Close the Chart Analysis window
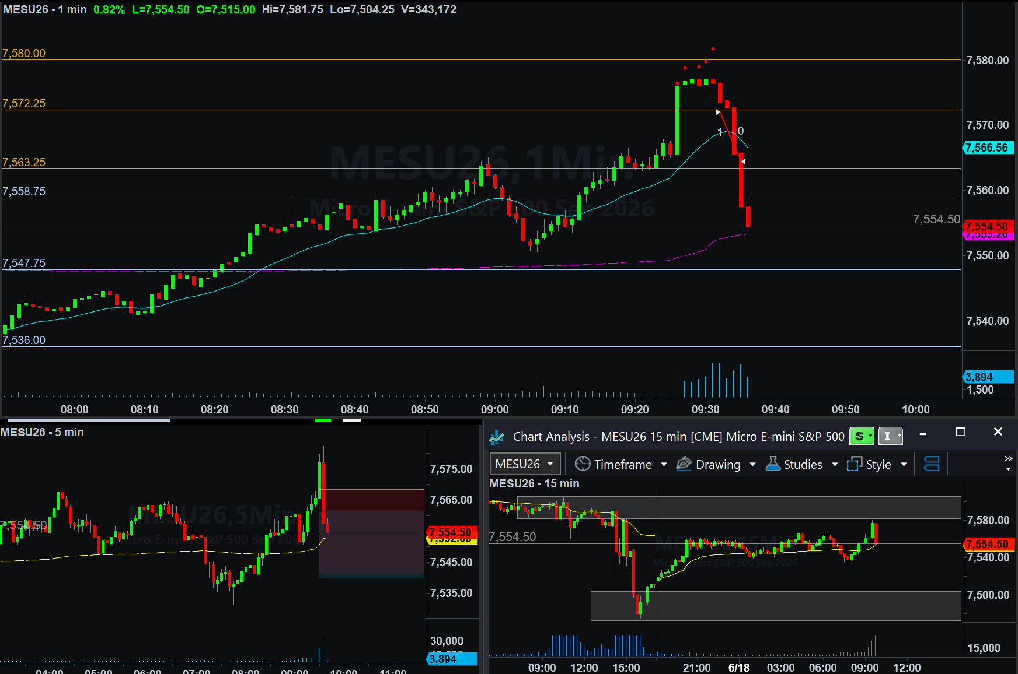 coord(998,432)
